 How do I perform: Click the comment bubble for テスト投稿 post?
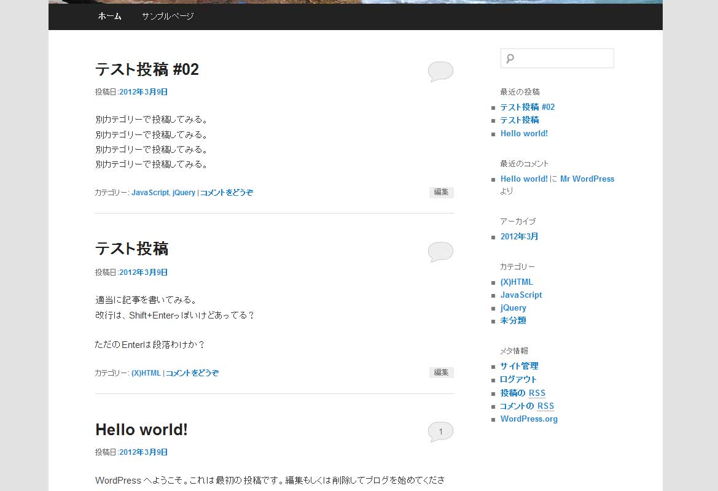[x=440, y=252]
